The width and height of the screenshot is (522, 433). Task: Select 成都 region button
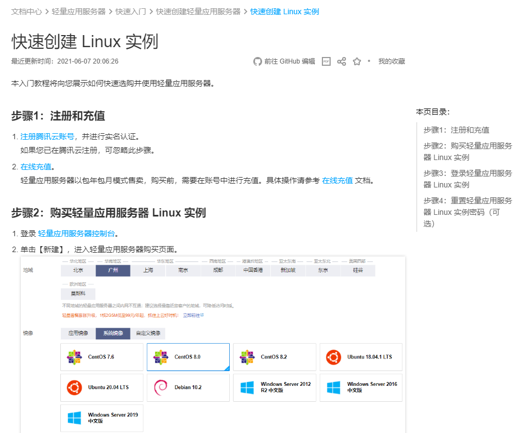218,270
